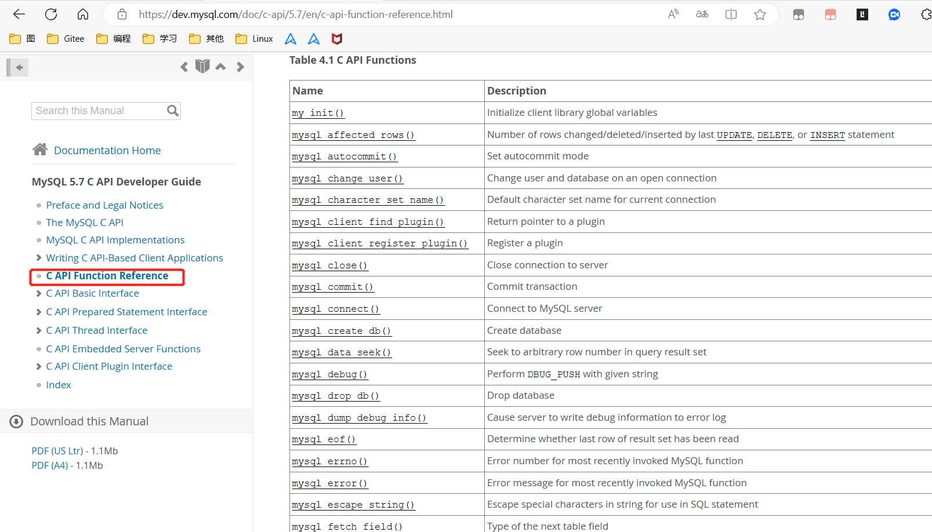Open the browser home page icon
Image resolution: width=932 pixels, height=532 pixels.
(x=83, y=14)
